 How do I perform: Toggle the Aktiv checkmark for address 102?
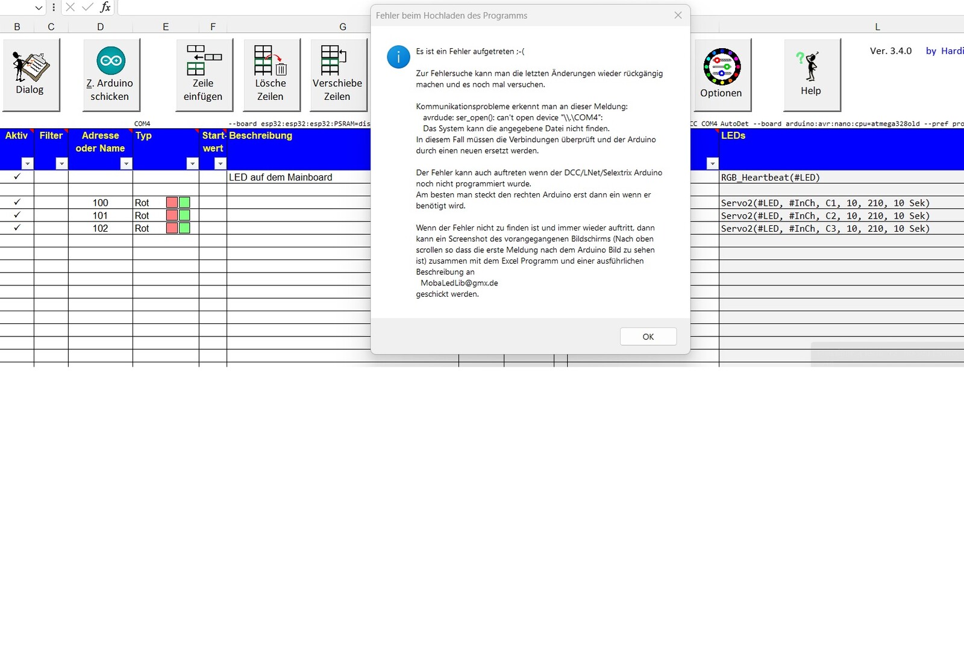click(17, 228)
